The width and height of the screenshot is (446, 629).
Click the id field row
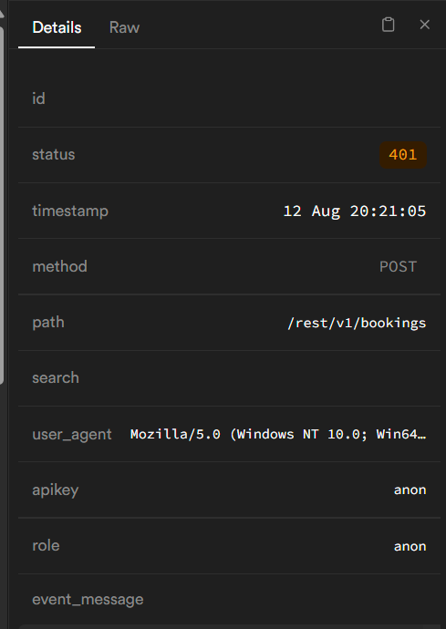(x=229, y=99)
